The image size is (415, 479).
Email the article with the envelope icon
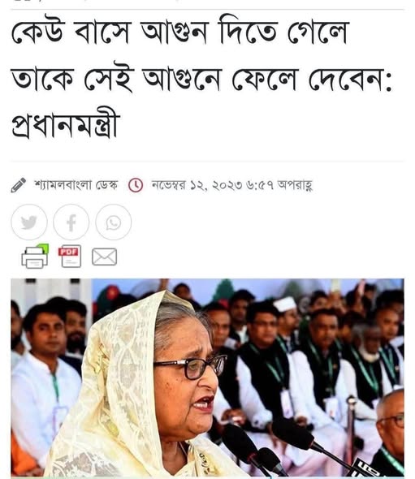click(105, 257)
